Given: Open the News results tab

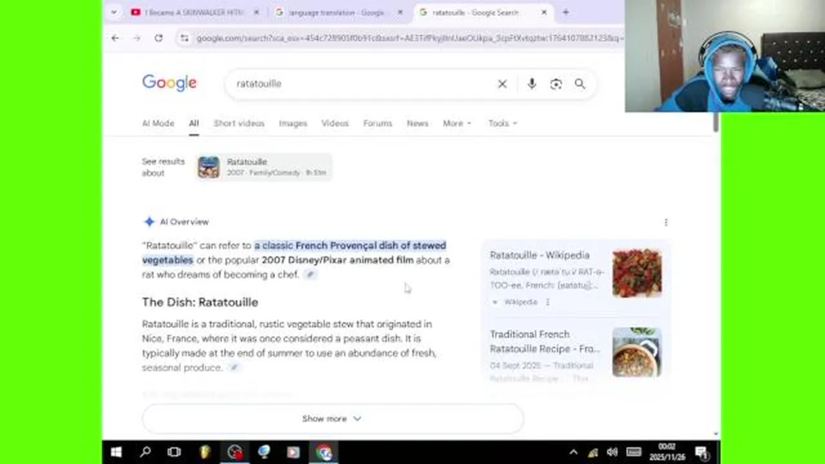Looking at the screenshot, I should point(417,123).
